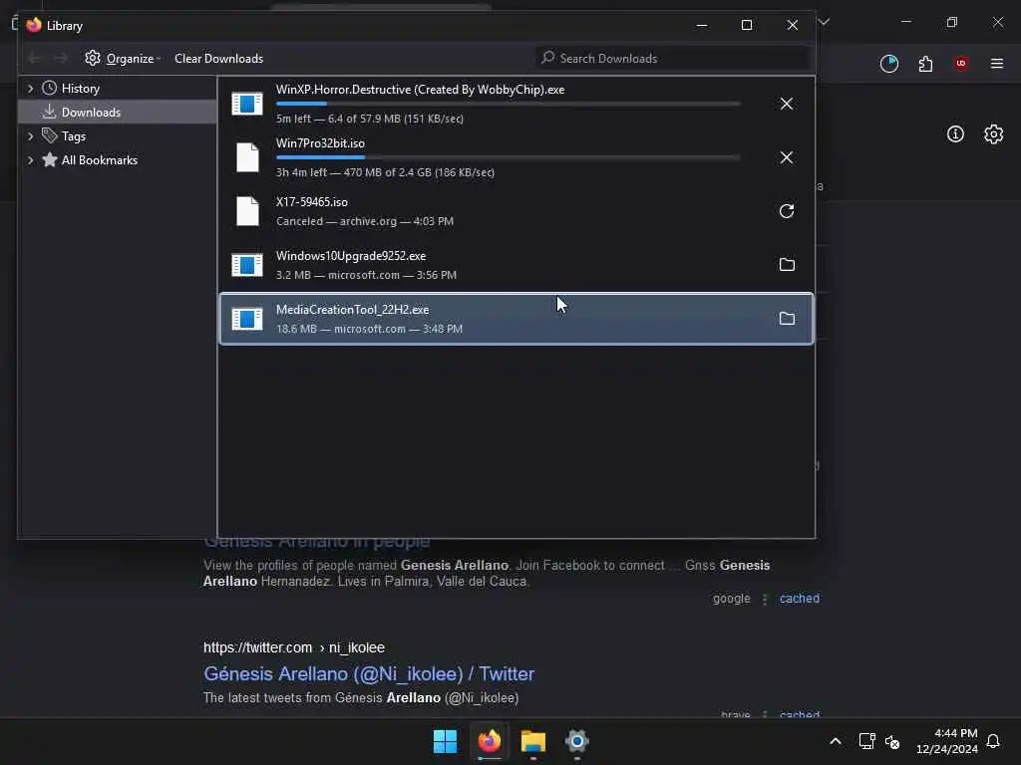Click the uBlock Origin toolbar icon
Screen dimensions: 1021x765
point(961,63)
